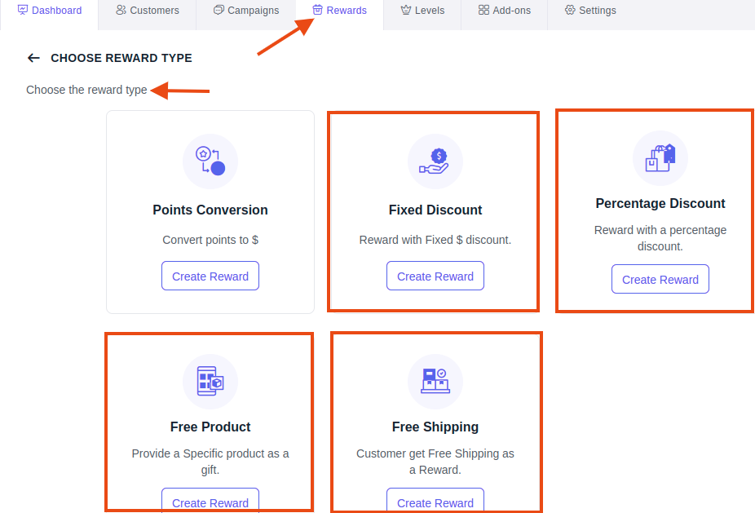Screen dimensions: 755x513
Task: Click the Settings gear icon
Action: click(570, 10)
